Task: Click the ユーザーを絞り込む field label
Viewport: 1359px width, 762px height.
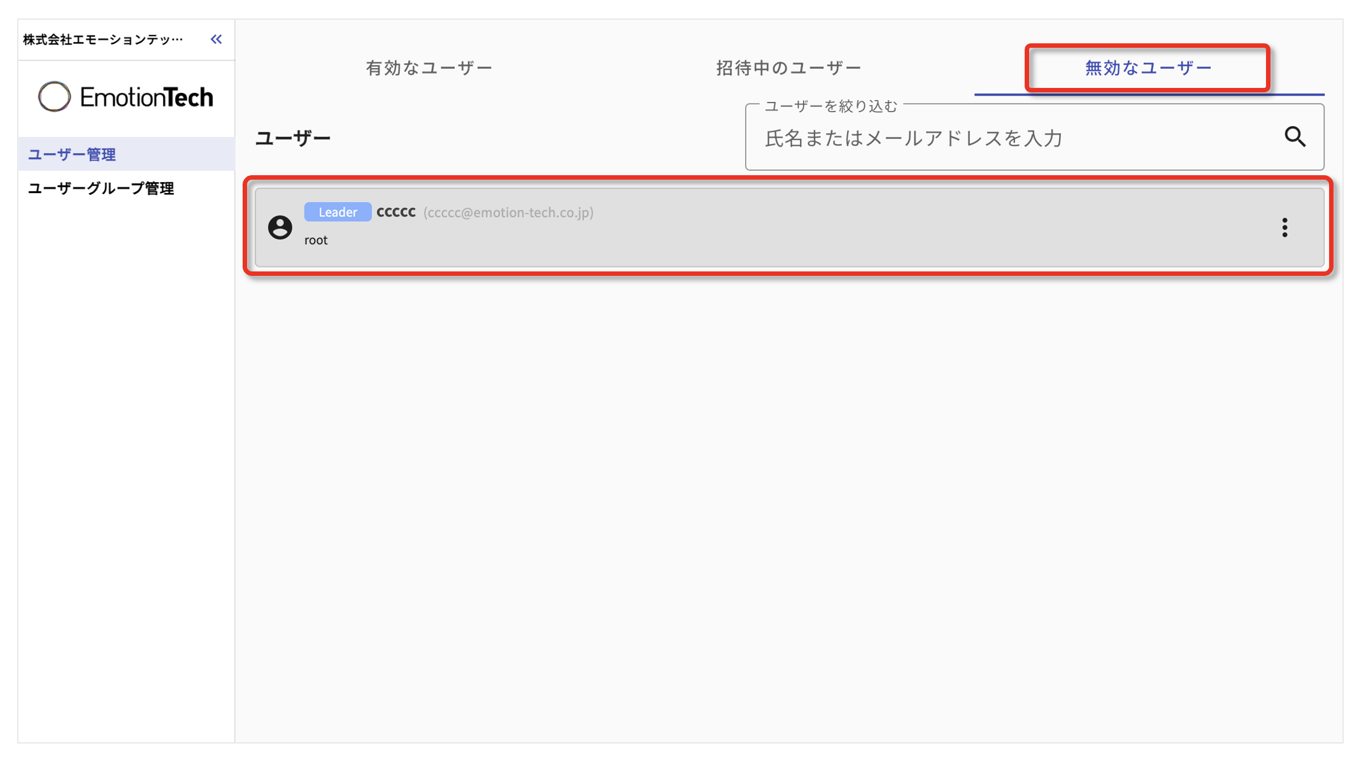Action: (830, 106)
